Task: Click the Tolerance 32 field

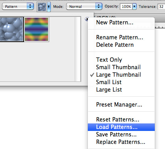Action: 161,7
